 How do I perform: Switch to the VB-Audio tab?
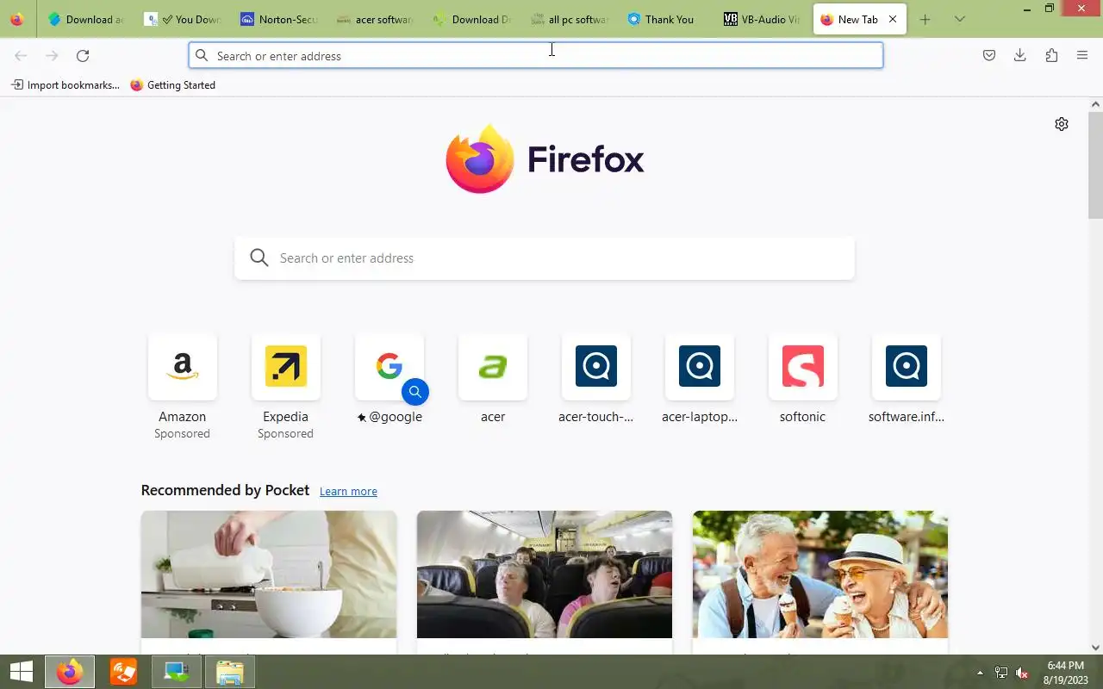(x=762, y=19)
